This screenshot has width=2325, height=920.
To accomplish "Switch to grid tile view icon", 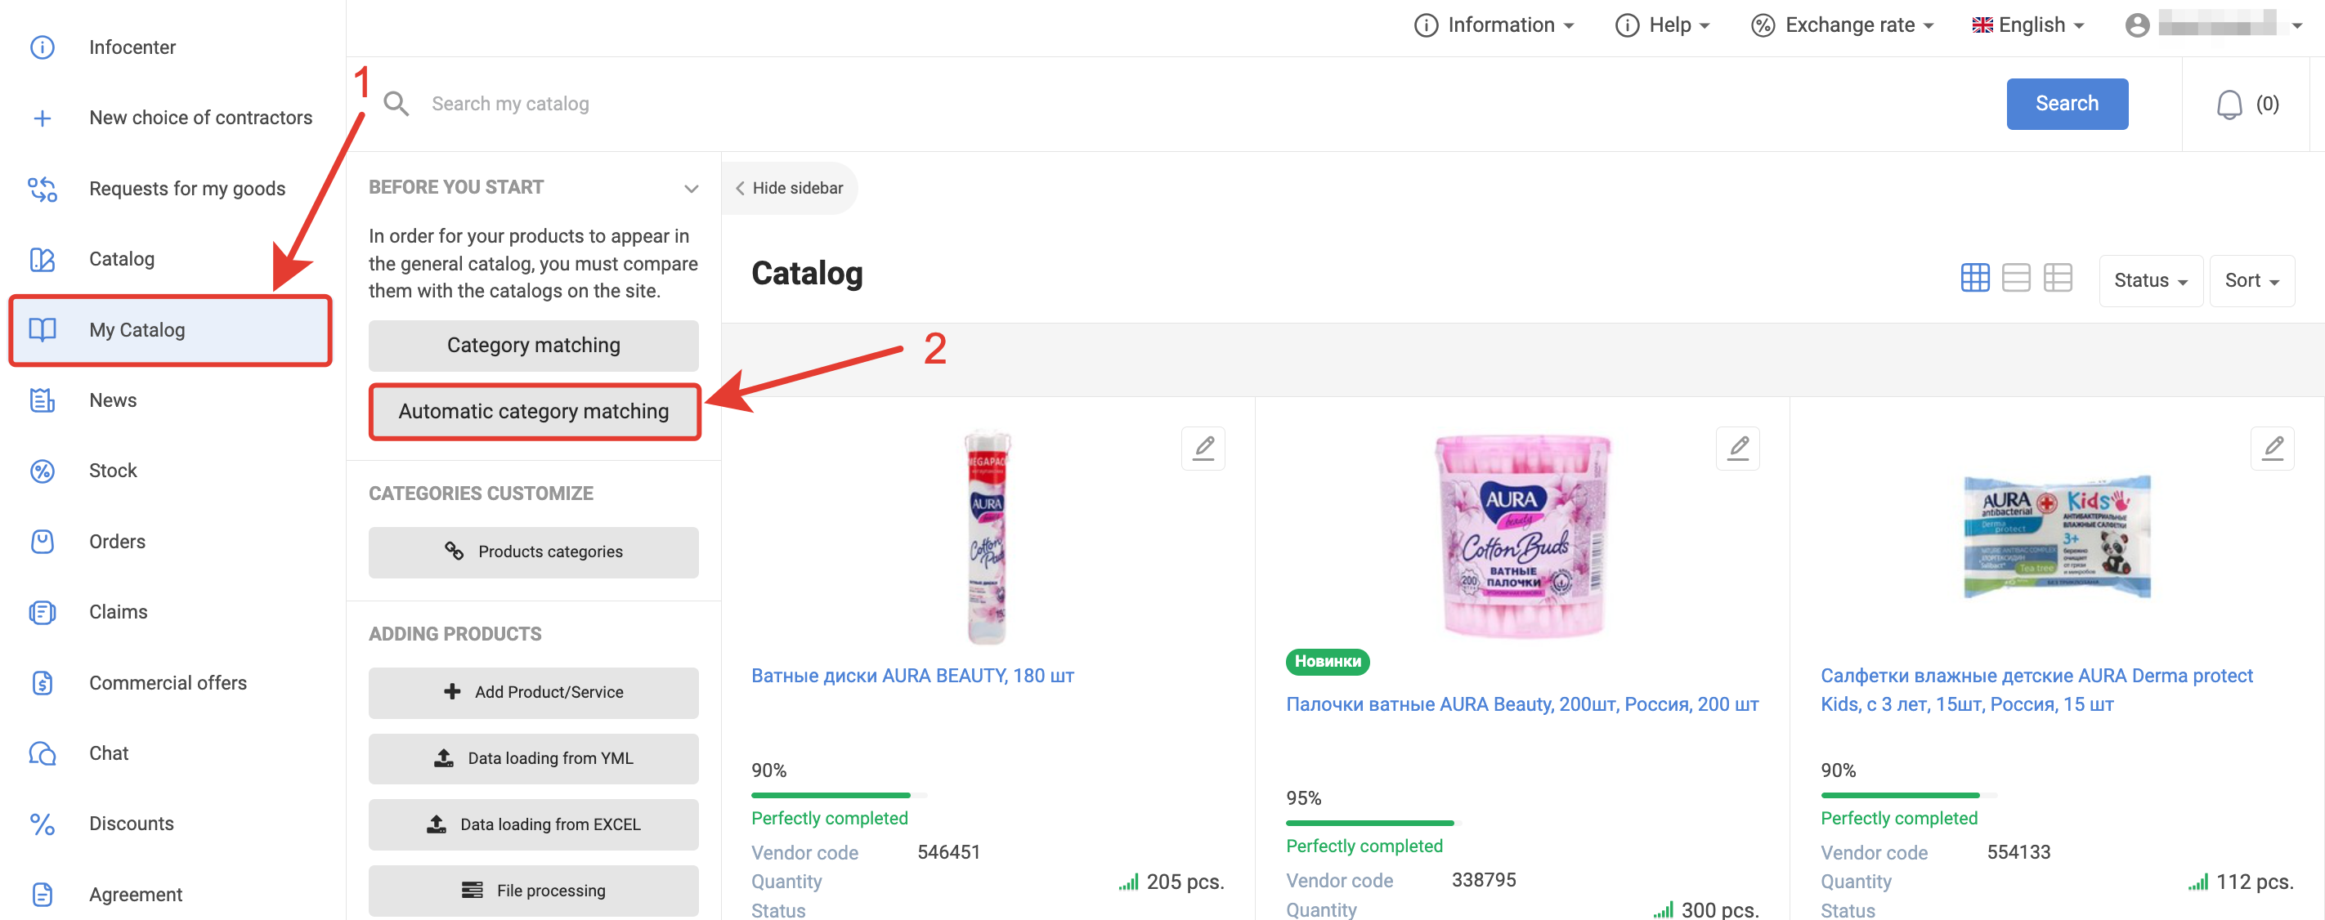I will point(1975,278).
